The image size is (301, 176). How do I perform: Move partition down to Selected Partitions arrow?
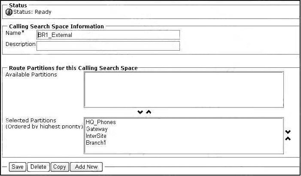pyautogui.click(x=140, y=112)
